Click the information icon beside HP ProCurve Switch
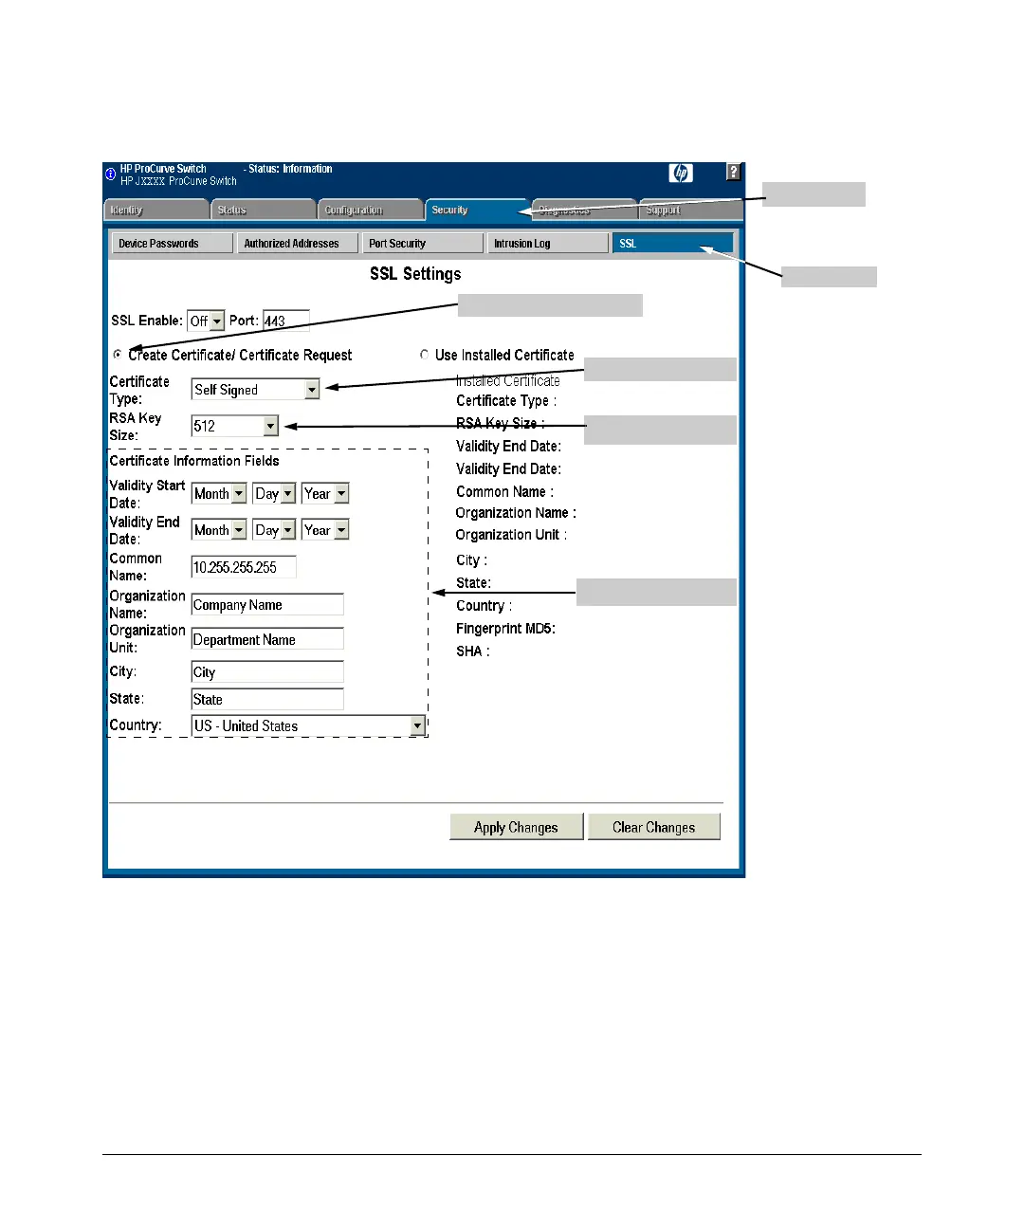 click(x=110, y=174)
